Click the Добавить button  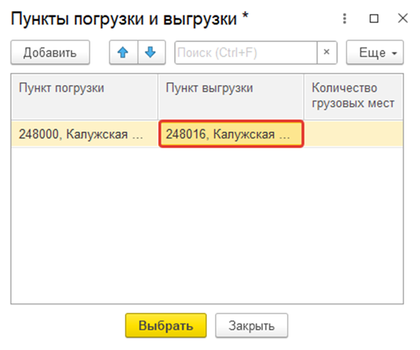(50, 53)
